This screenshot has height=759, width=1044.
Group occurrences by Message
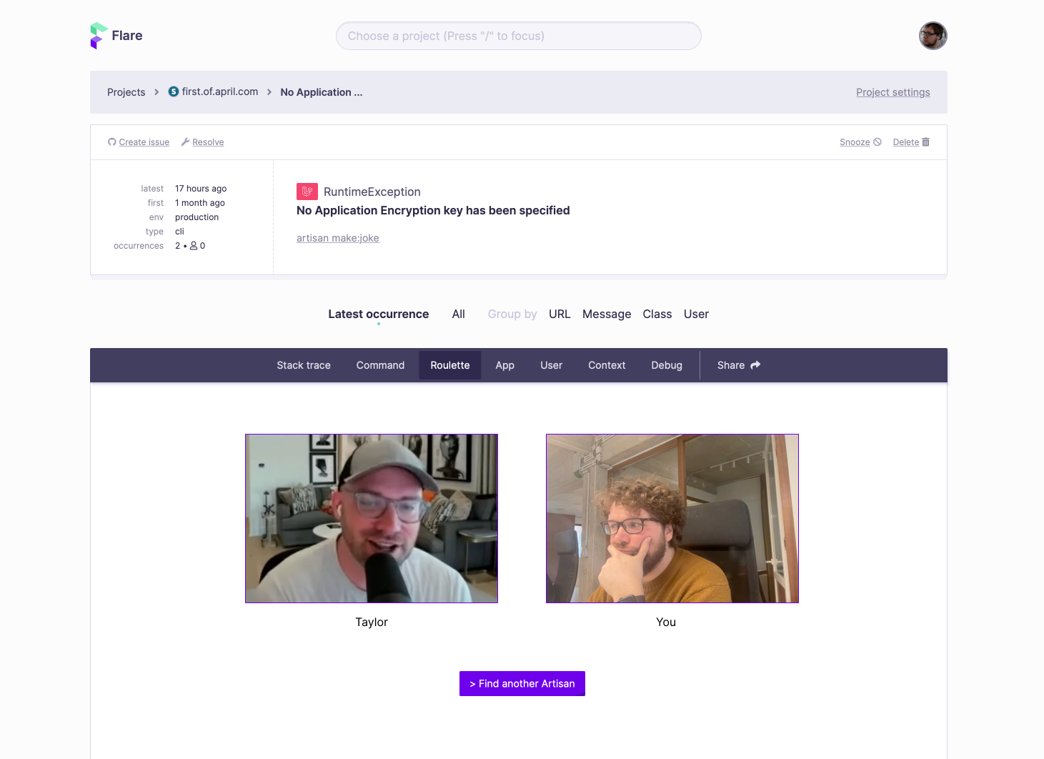tap(607, 314)
